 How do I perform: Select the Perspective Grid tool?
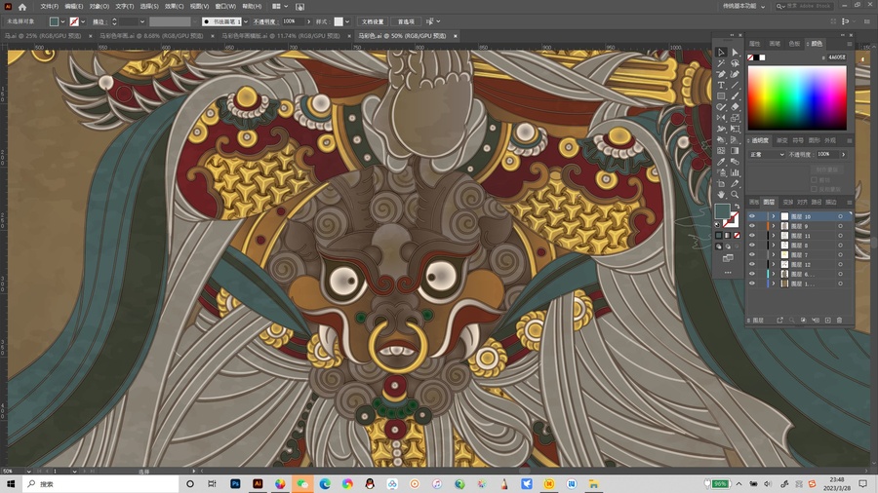coord(735,139)
